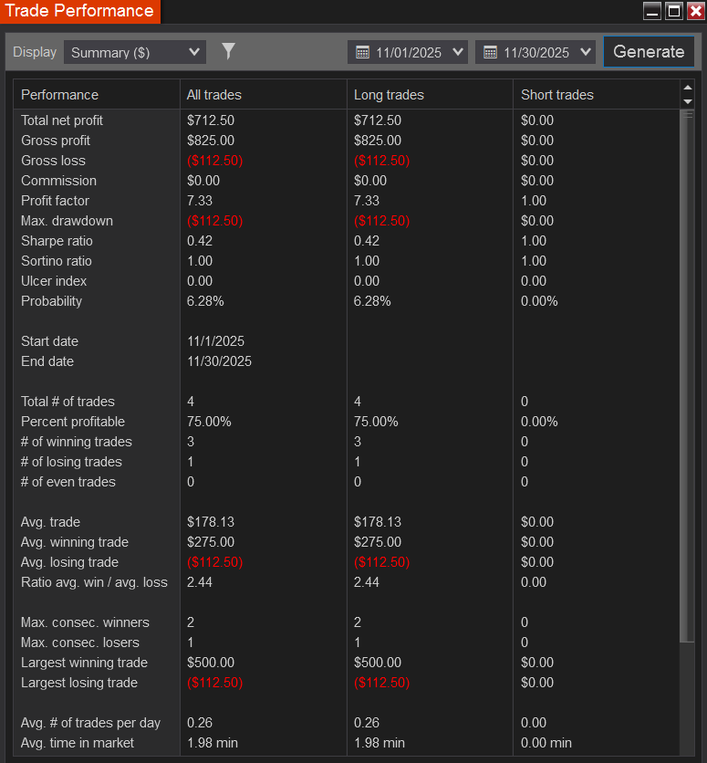
Task: Expand the 11/01/2025 start date picker arrow
Action: coord(457,52)
